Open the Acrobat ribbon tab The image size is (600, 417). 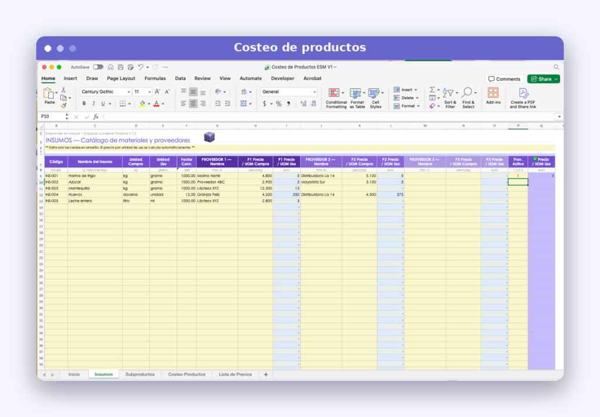312,79
